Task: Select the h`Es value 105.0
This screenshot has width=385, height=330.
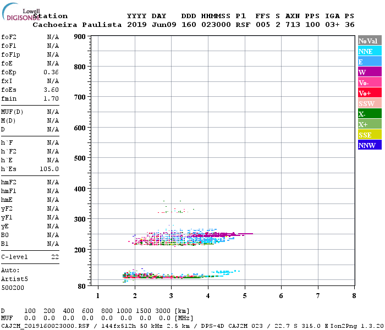Action: pyautogui.click(x=49, y=169)
